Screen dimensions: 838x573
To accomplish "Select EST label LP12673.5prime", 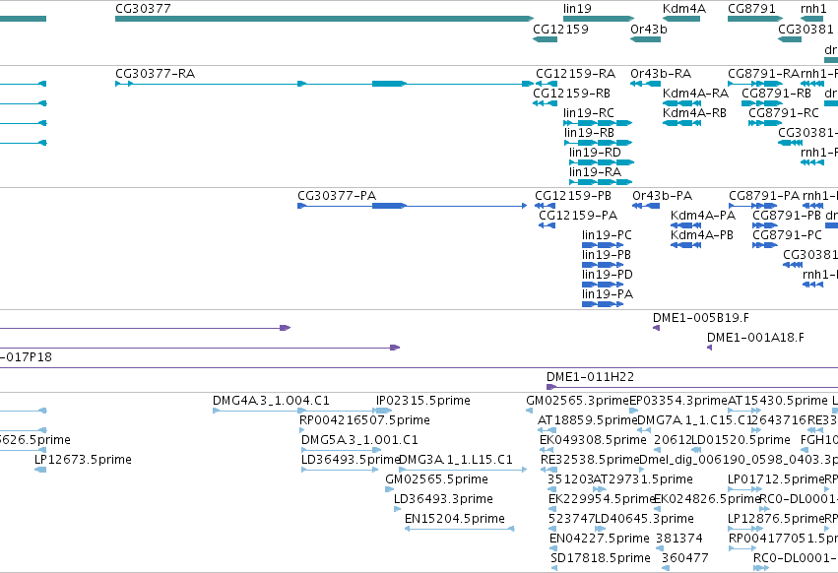I will click(83, 460).
